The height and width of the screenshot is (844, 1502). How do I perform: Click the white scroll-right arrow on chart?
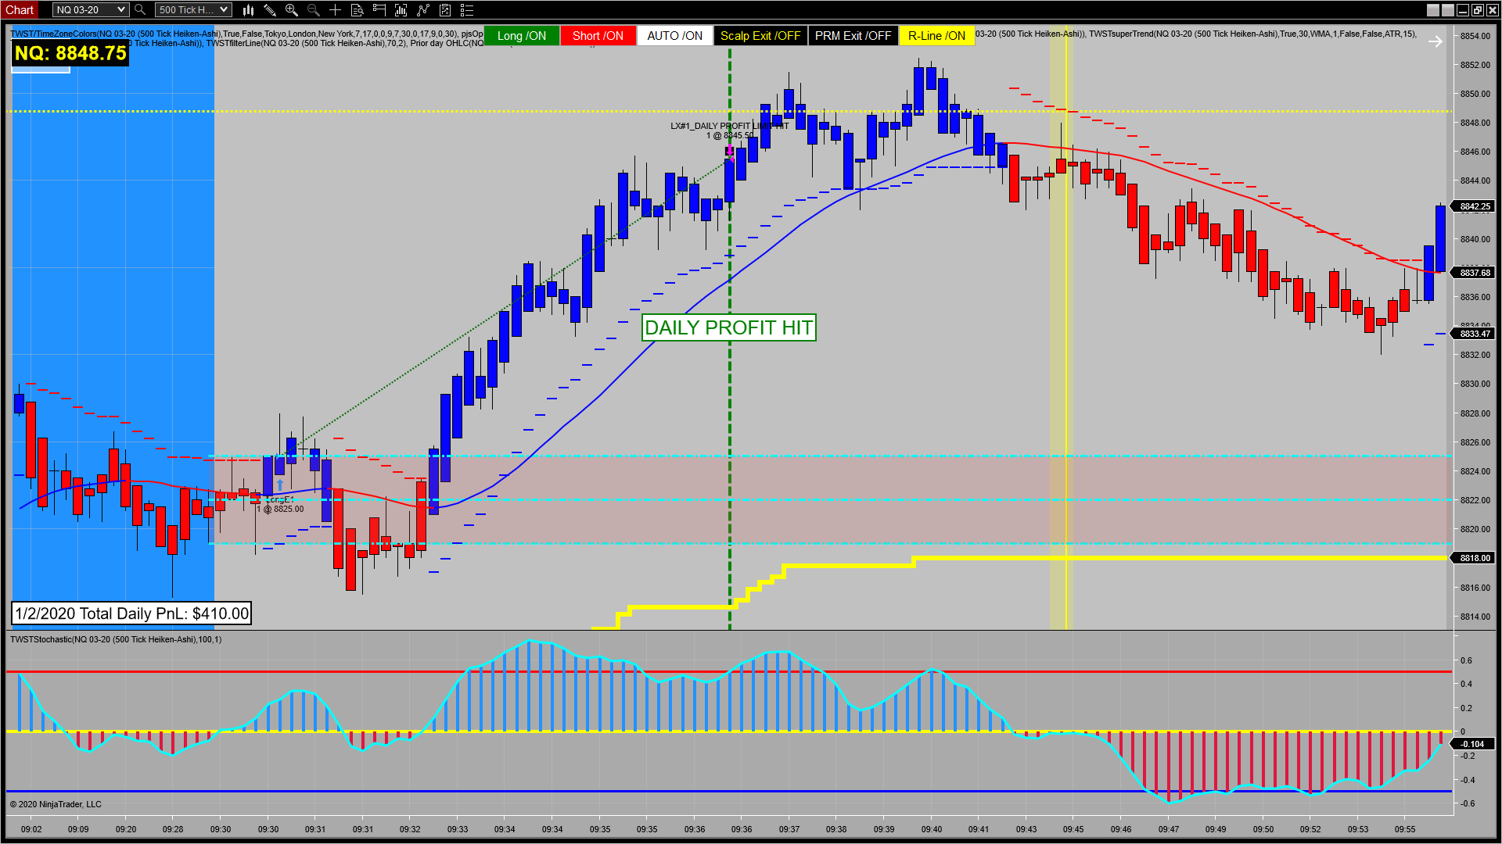coord(1435,41)
